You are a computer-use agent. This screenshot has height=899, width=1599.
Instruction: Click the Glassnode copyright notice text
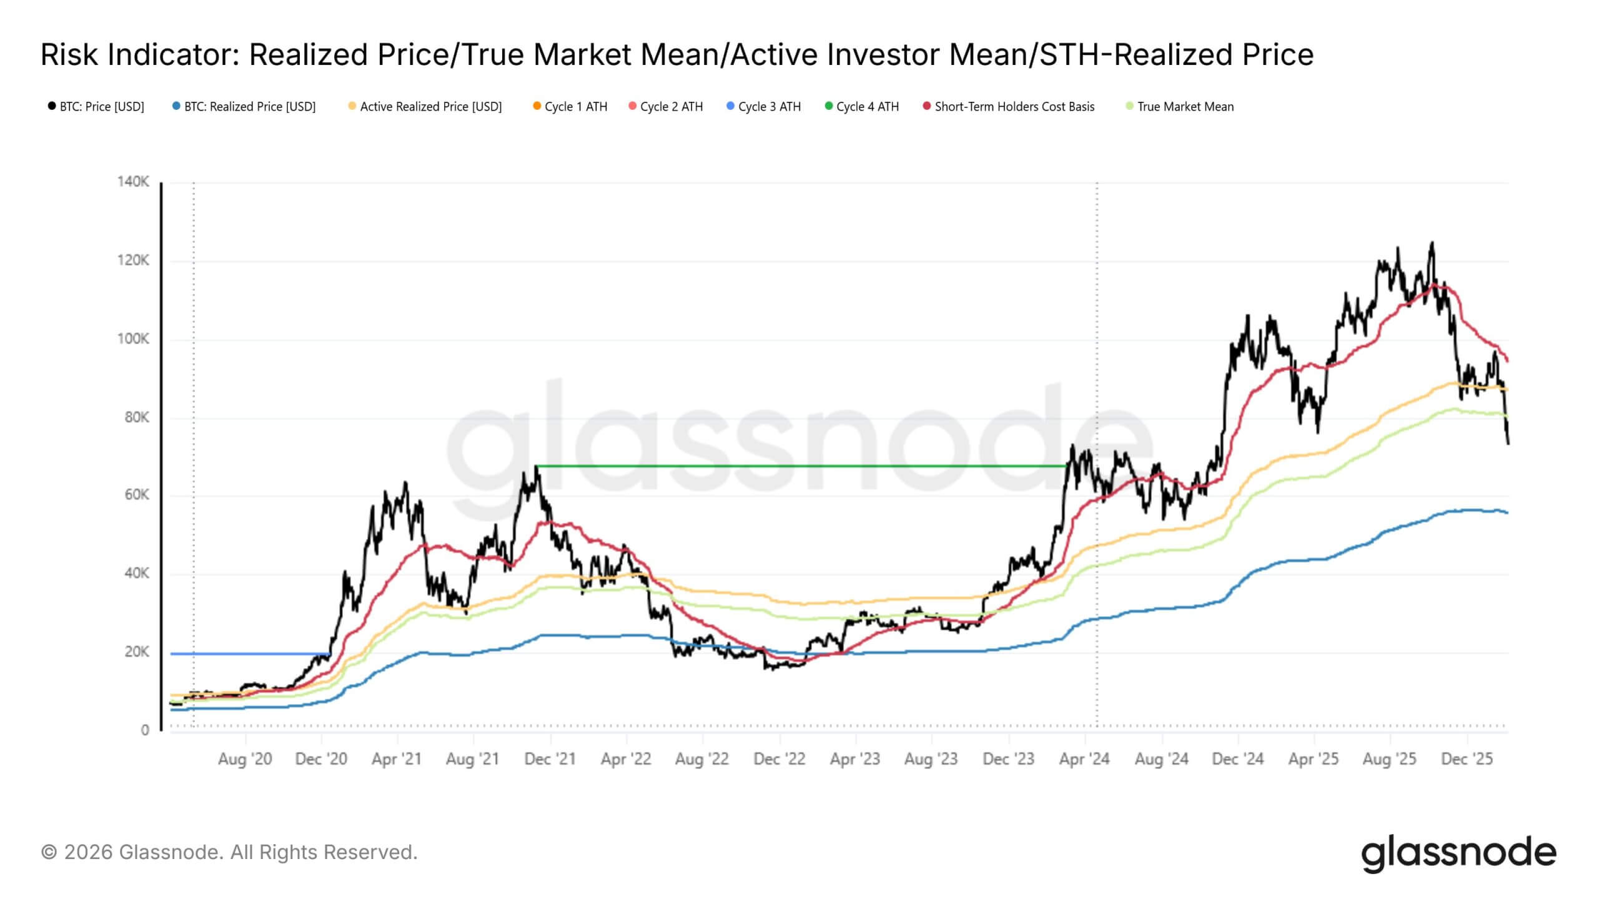coord(229,852)
